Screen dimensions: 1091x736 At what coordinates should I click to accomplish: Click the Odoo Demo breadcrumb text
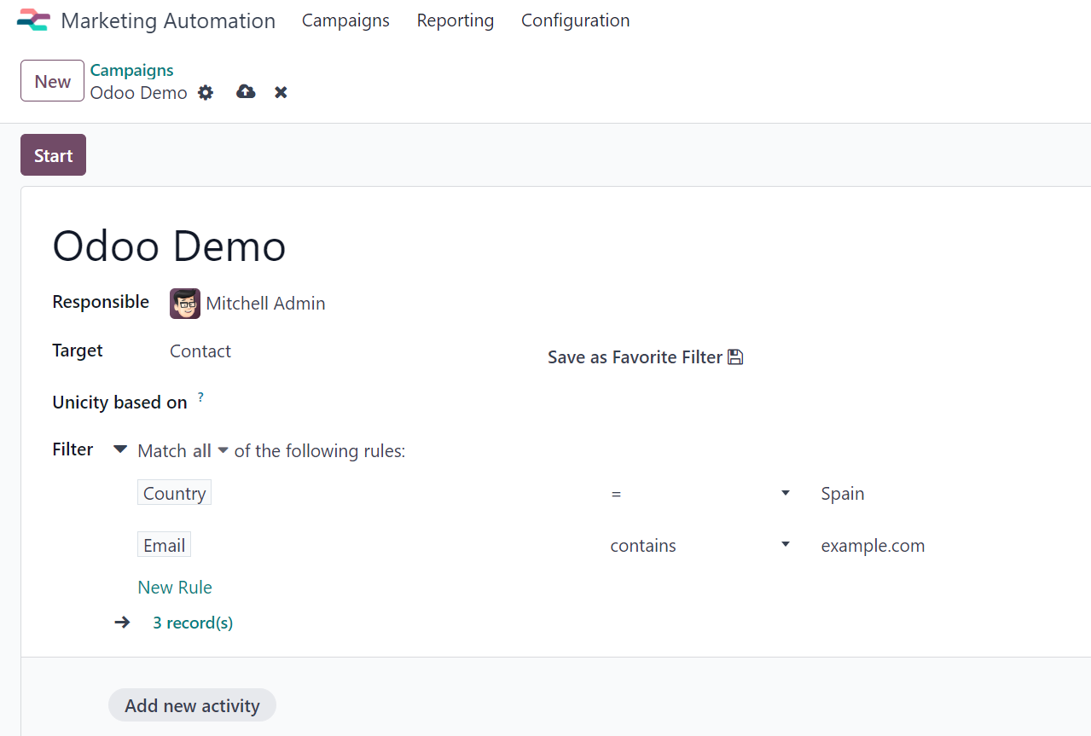click(x=139, y=93)
